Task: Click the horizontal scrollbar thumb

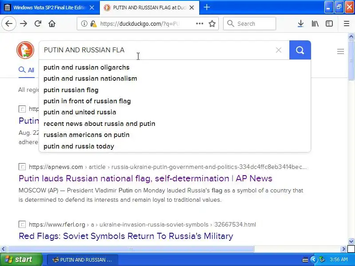Action: (130, 249)
